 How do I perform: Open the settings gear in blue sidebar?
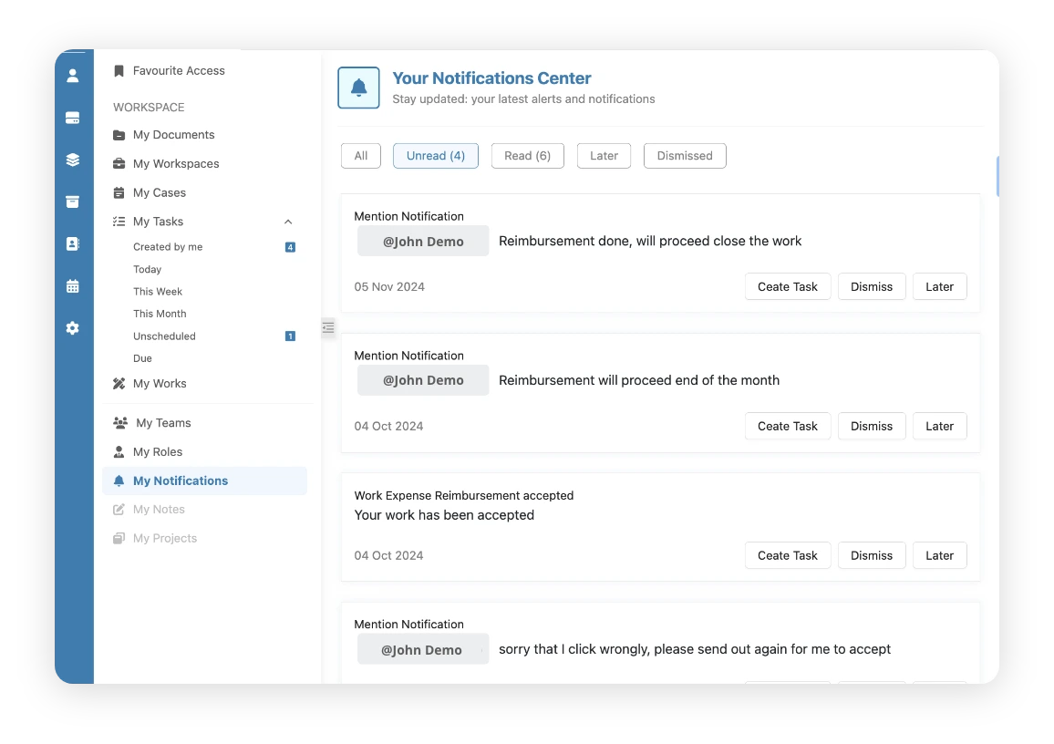(73, 327)
